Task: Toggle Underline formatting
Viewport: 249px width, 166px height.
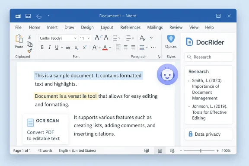Action: coord(57,48)
